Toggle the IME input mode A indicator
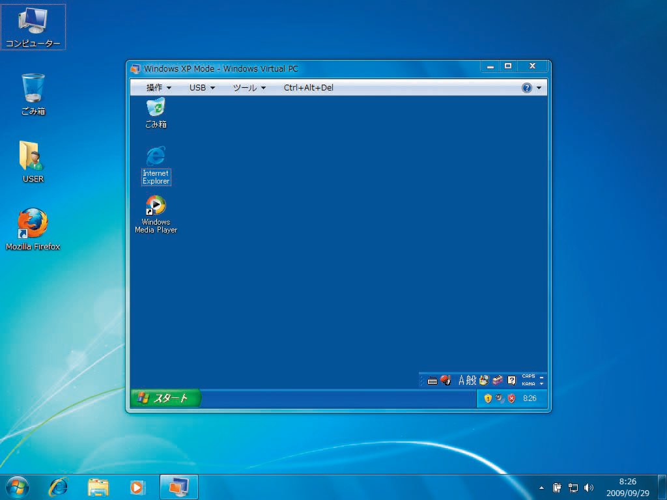667x500 pixels. [461, 380]
